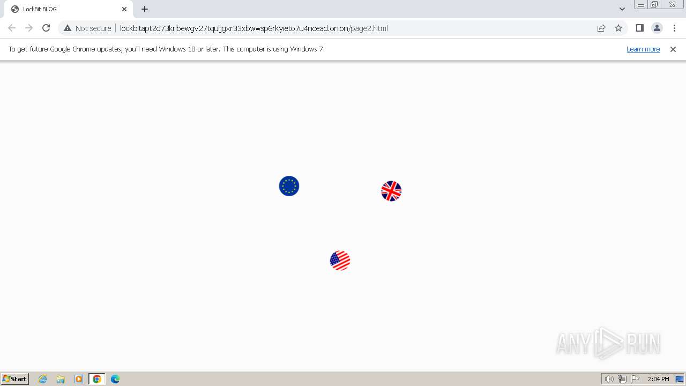Viewport: 686px width, 386px height.
Task: Restore down the Chrome window
Action: pyautogui.click(x=654, y=4)
